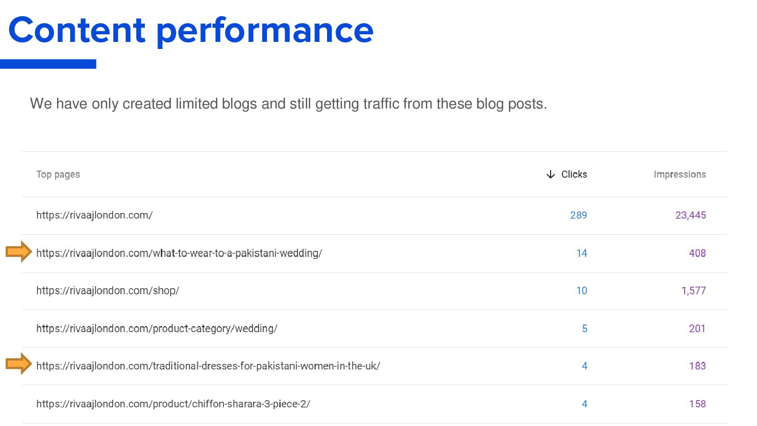Click the 408 impressions value

point(697,253)
